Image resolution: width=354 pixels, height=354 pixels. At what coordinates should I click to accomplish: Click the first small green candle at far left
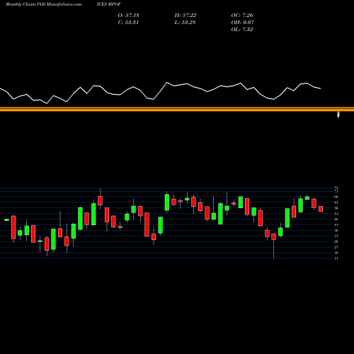click(x=6, y=219)
